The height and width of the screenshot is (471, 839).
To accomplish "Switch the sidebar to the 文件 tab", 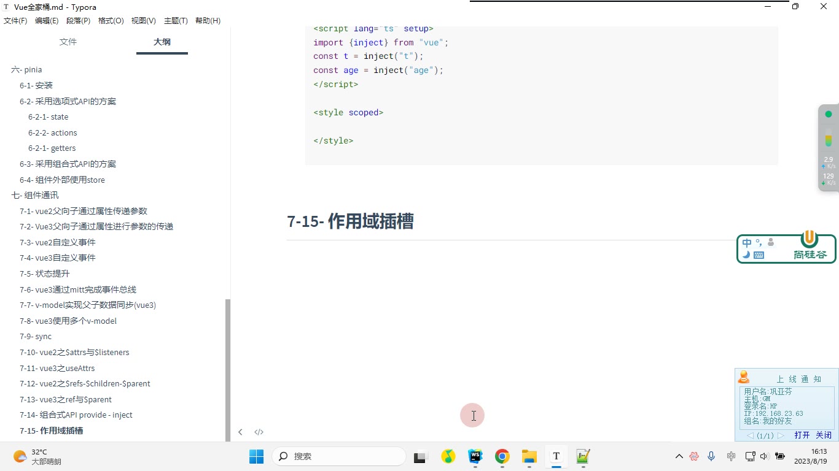I will coord(68,42).
